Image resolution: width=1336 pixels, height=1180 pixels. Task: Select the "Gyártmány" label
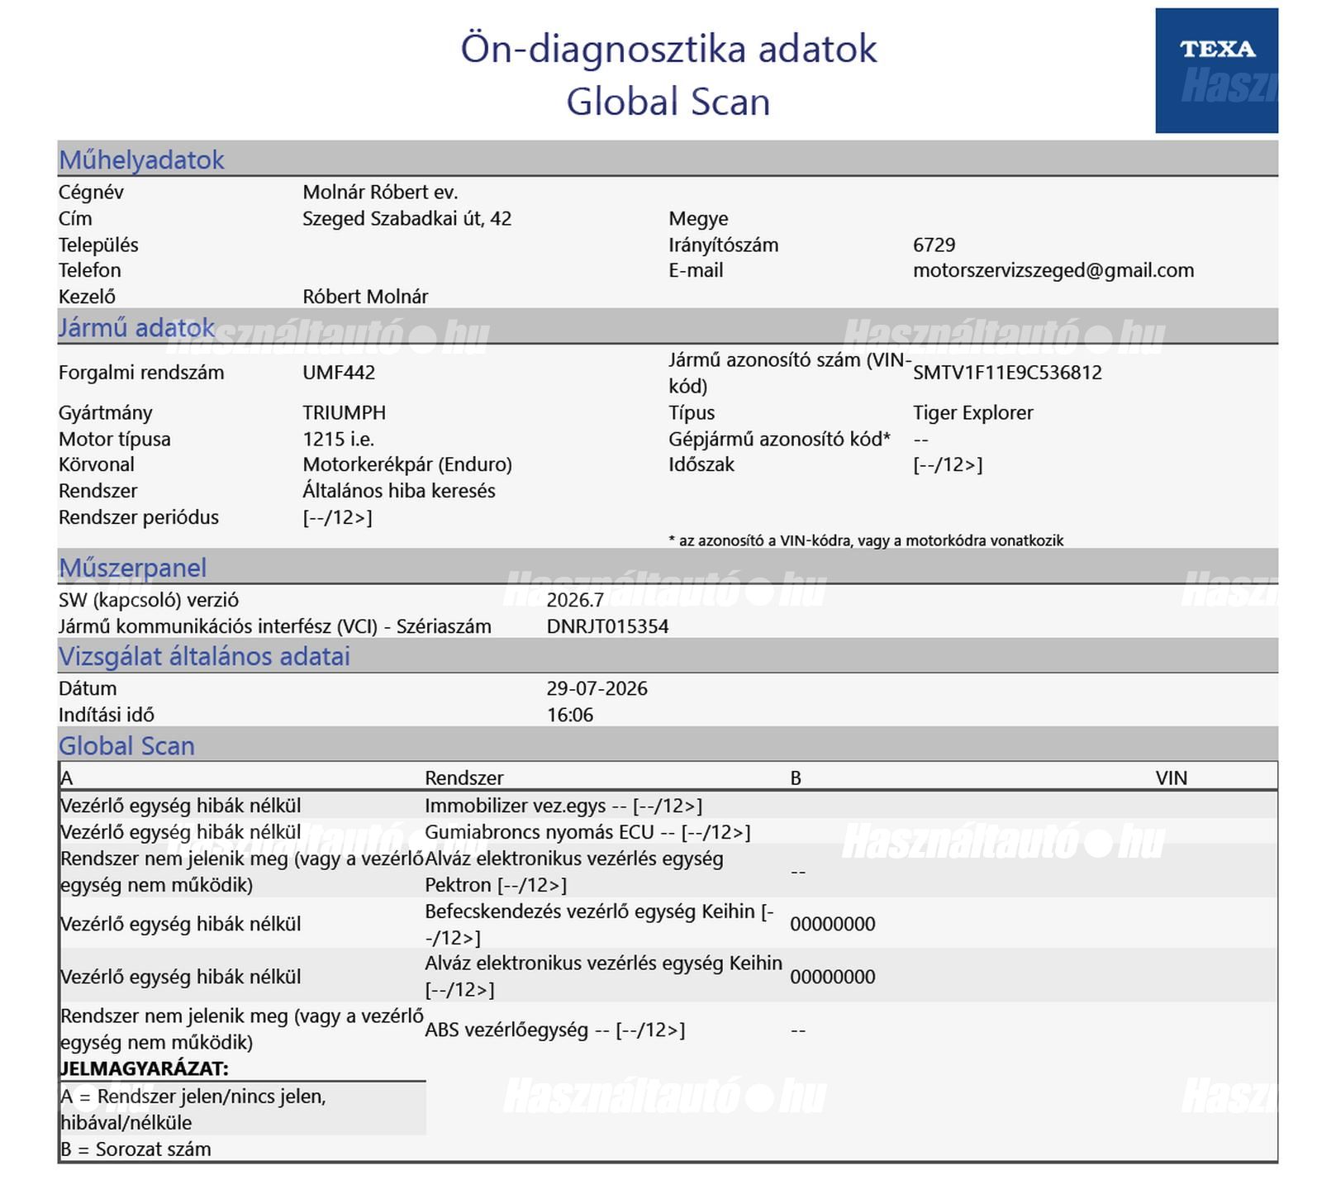coord(106,413)
